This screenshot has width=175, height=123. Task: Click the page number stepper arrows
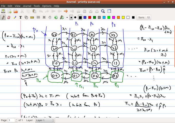click(16, 120)
